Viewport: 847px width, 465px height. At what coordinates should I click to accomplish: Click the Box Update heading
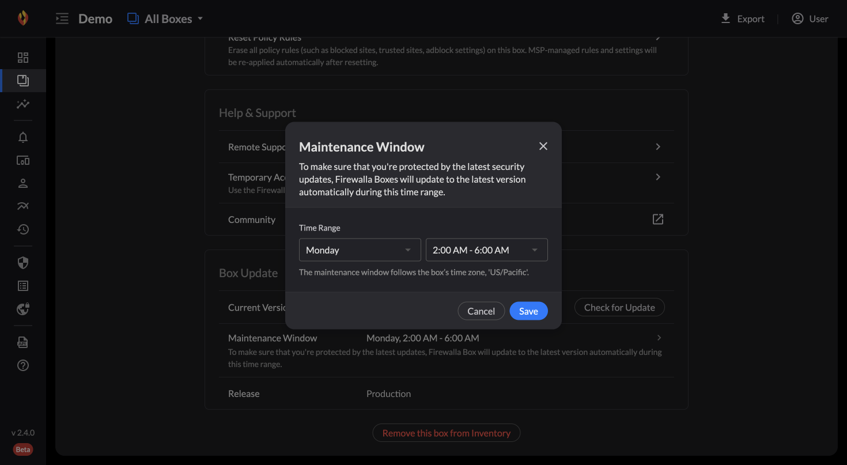pos(248,273)
